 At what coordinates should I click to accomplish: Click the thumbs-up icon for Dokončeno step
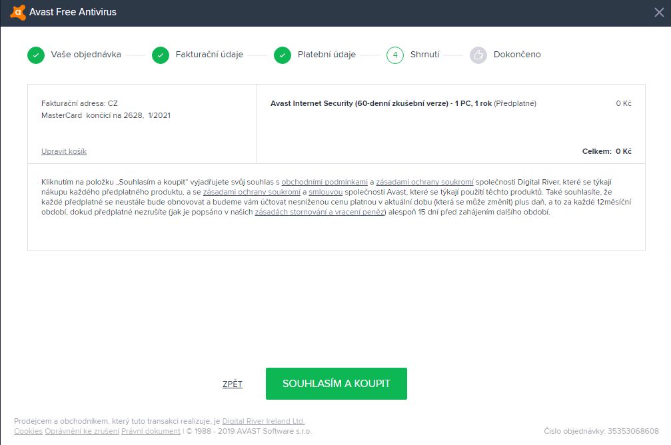tap(478, 55)
